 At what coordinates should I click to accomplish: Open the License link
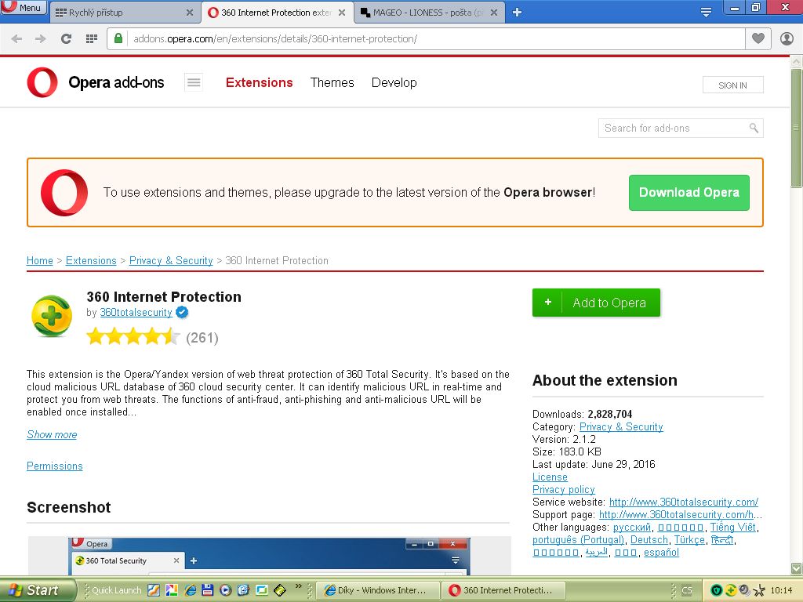point(550,477)
